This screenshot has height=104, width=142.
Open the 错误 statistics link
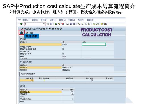(x=22, y=101)
